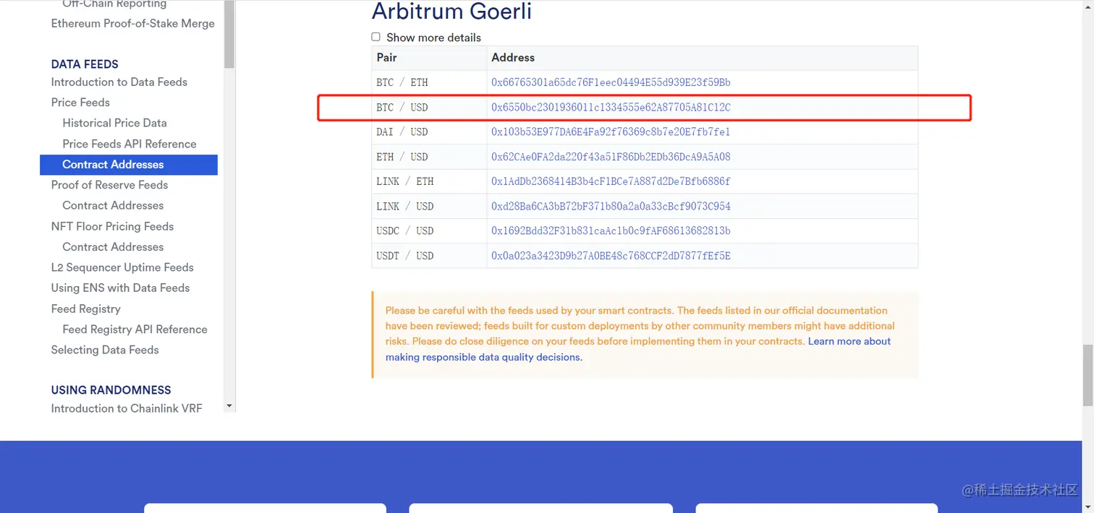The width and height of the screenshot is (1094, 513).
Task: Open the BTC / USD contract address
Action: pos(611,107)
